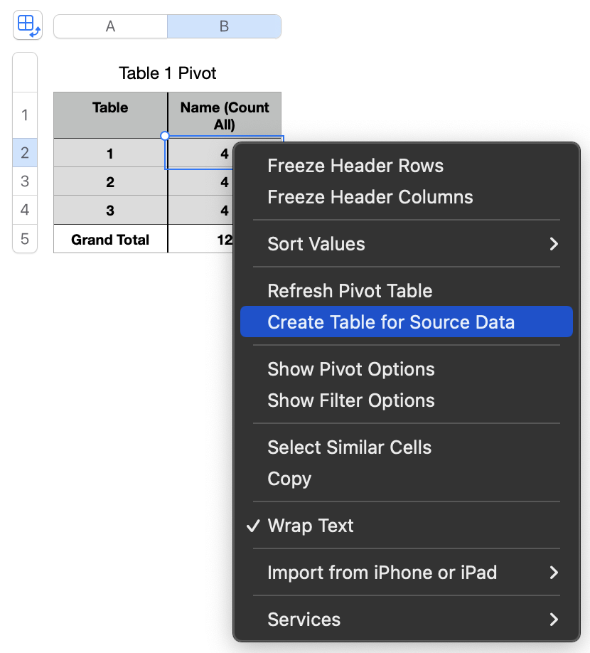Choose Create Table for Source Data
This screenshot has width=590, height=653.
391,322
